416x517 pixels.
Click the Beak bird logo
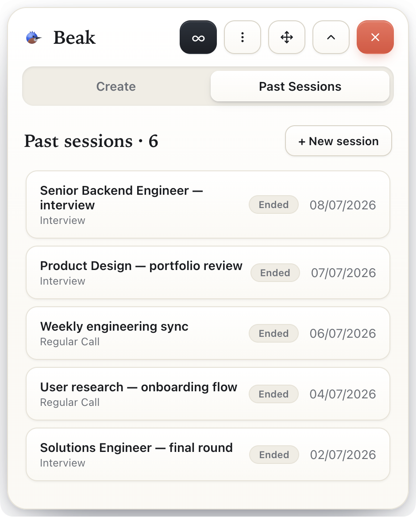[33, 37]
